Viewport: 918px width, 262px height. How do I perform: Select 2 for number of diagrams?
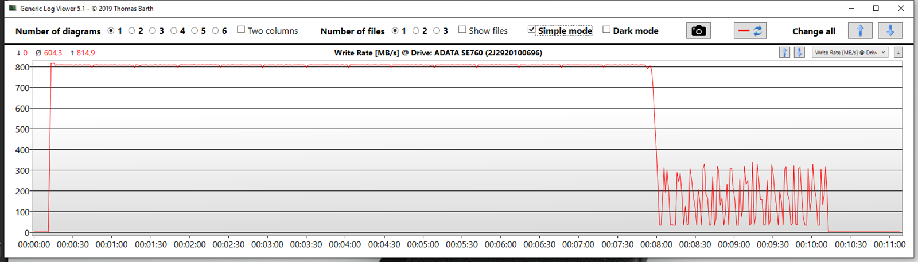pos(132,31)
